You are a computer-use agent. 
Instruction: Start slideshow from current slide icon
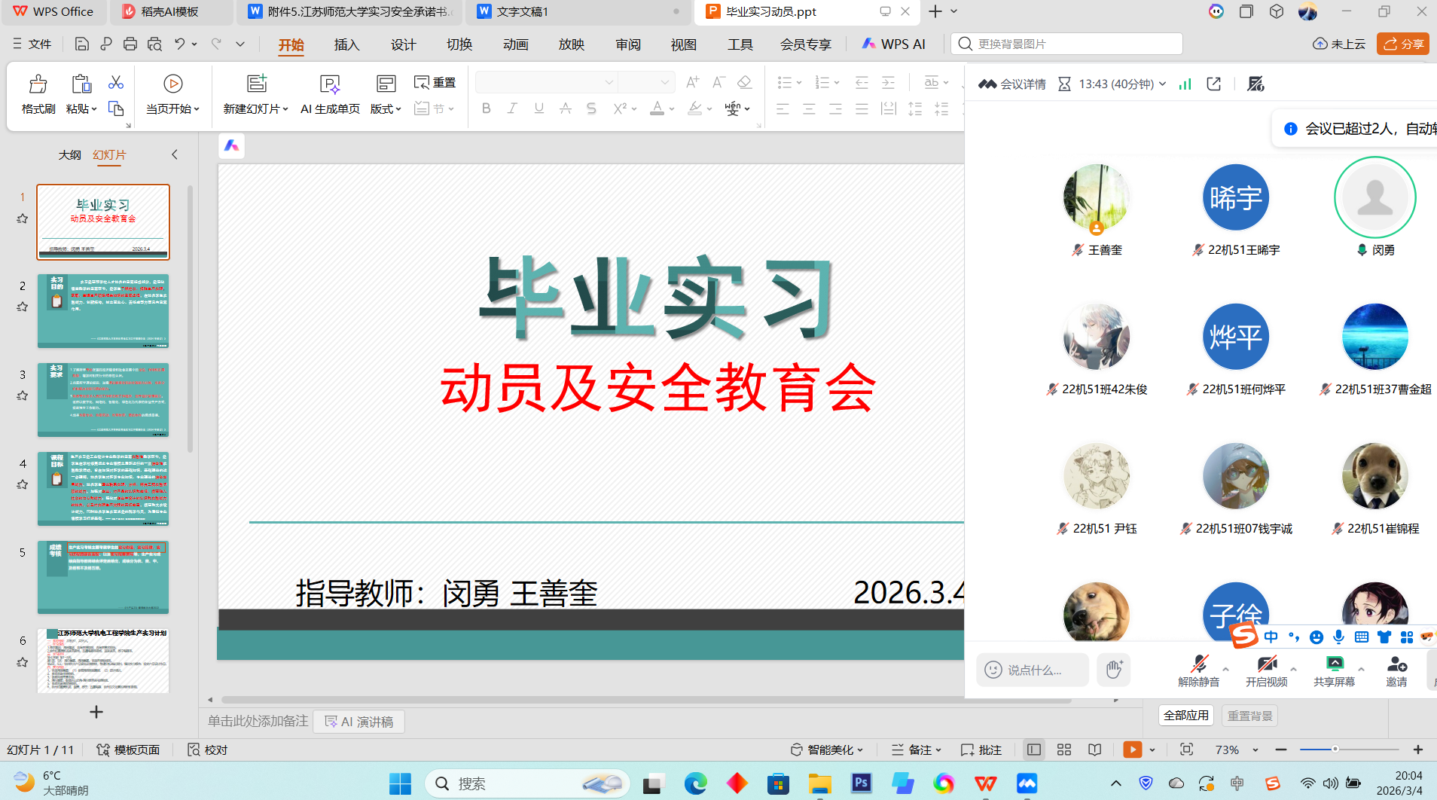[172, 84]
